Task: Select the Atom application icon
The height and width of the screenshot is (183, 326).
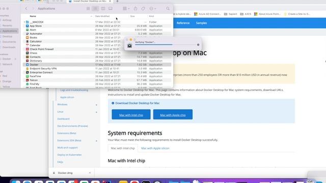Action: 27,30
